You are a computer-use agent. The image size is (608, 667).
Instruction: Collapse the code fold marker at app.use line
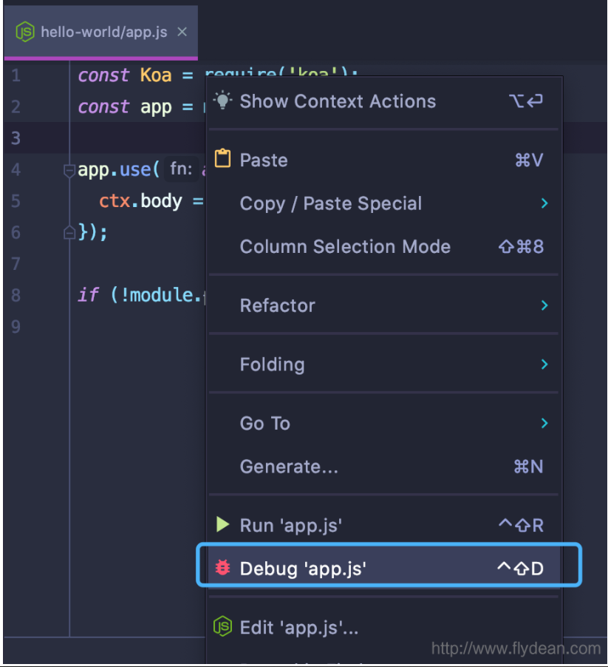point(69,170)
